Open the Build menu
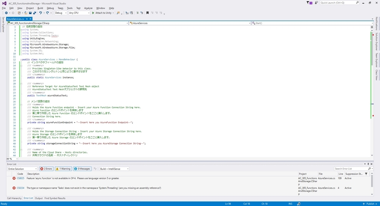This screenshot has height=206, width=380. pos(40,8)
